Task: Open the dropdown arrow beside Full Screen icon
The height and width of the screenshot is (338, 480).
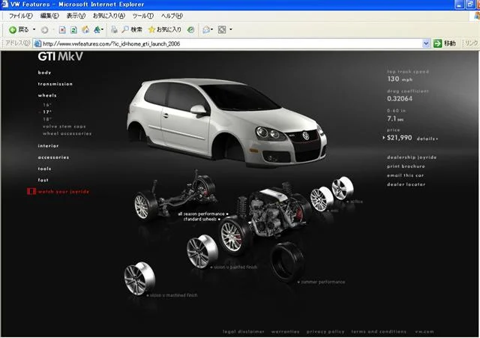Action: [231, 30]
